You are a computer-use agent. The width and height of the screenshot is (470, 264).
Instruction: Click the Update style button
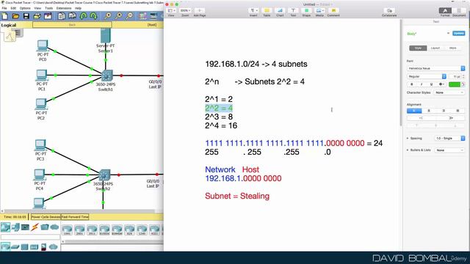tap(458, 33)
